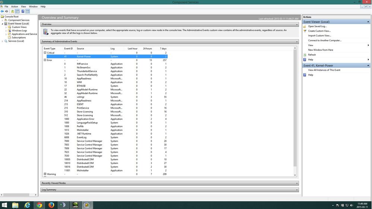
Task: Expand the Component Services tree node
Action: (2, 20)
